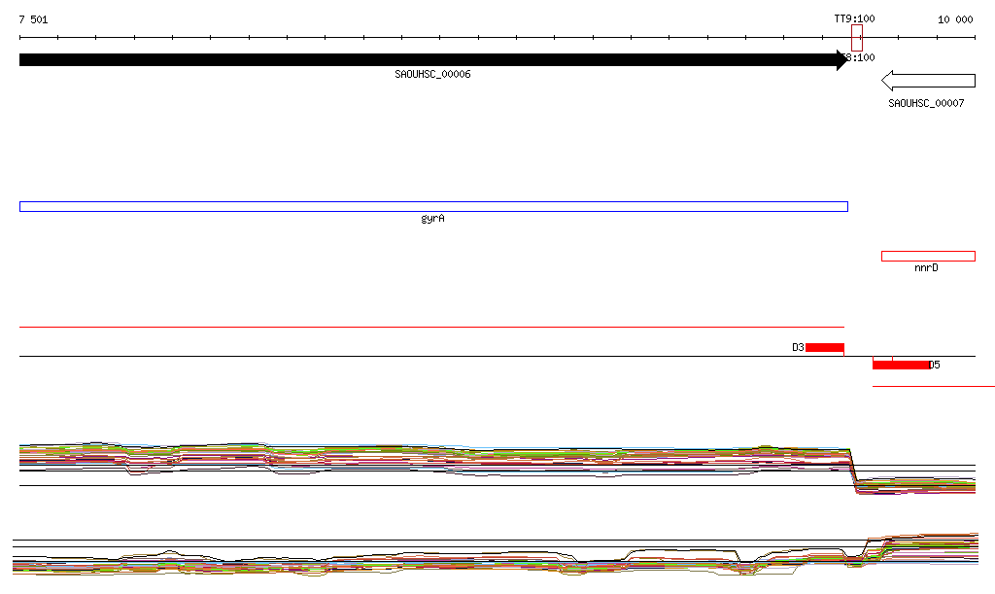Click the 10 000 position label
Screen dimensions: 995x594
(954, 19)
